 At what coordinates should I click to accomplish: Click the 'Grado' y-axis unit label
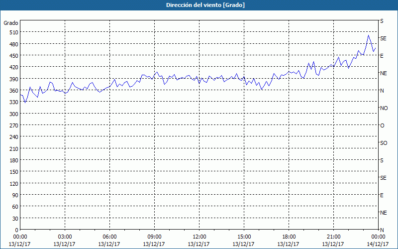click(10, 23)
